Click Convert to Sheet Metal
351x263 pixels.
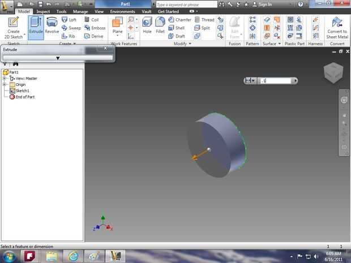tap(337, 28)
